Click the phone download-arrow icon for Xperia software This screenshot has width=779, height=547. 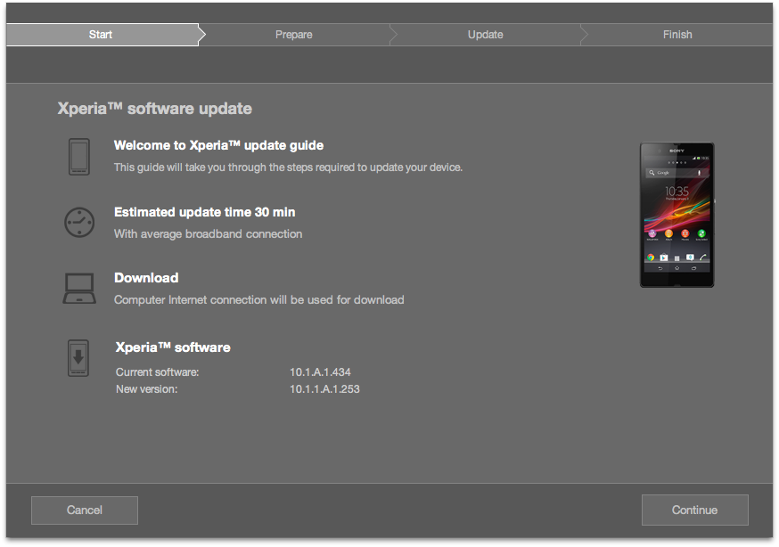point(78,358)
